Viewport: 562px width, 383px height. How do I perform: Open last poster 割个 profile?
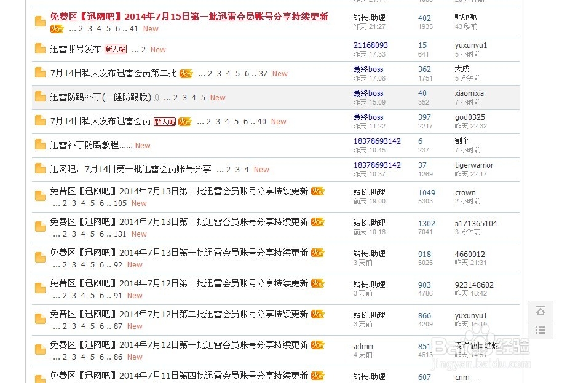pos(462,141)
